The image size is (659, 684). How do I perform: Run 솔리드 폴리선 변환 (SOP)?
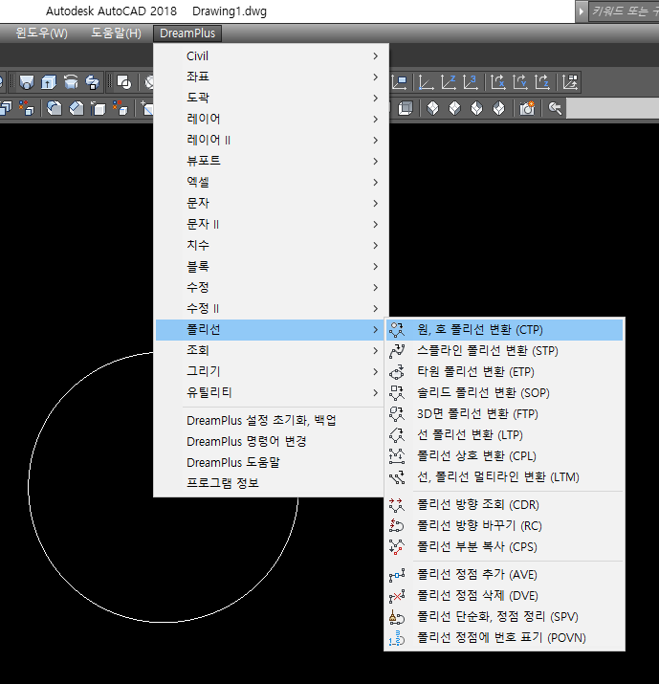coord(505,392)
